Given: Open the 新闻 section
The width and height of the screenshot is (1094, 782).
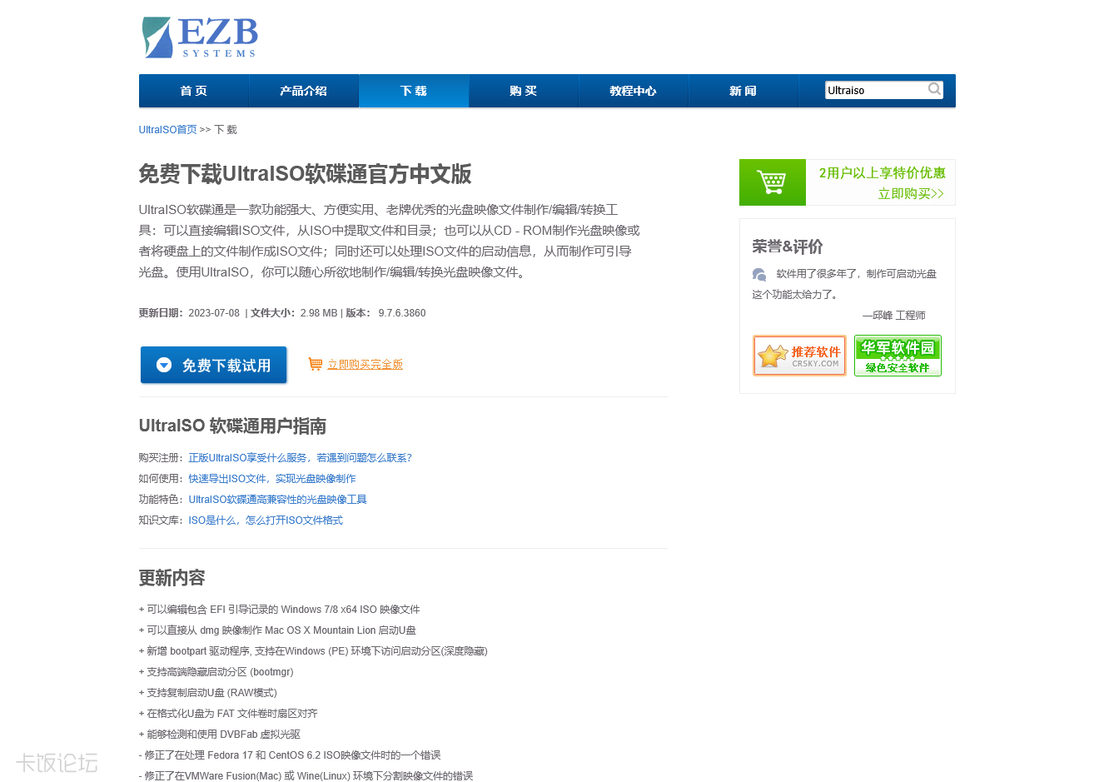Looking at the screenshot, I should pos(743,90).
